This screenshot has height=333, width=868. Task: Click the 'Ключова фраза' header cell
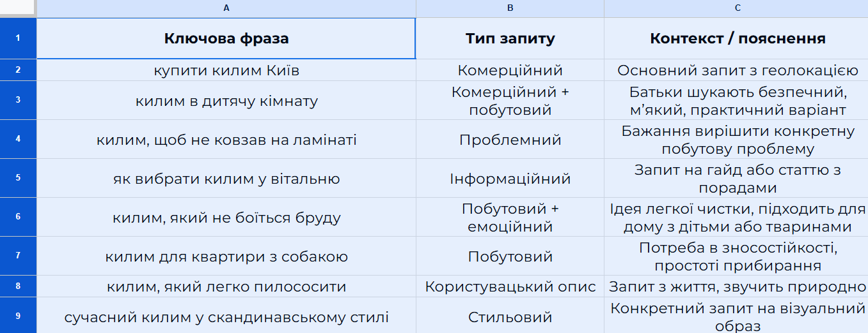point(226,38)
